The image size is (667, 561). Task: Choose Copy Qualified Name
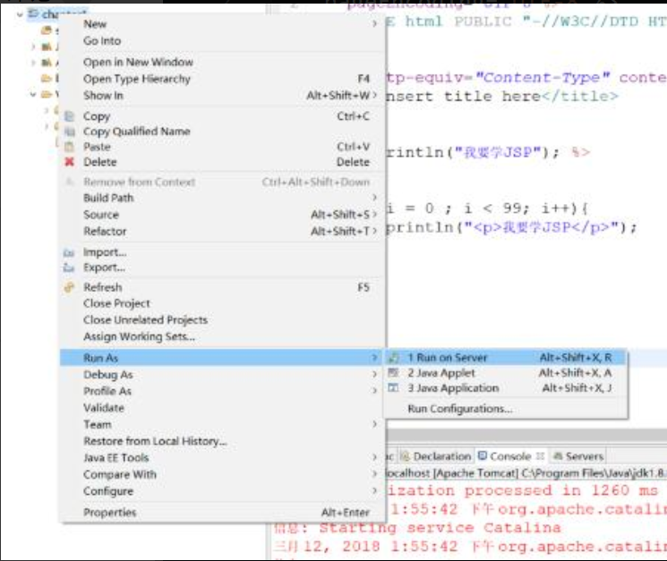pyautogui.click(x=222, y=132)
